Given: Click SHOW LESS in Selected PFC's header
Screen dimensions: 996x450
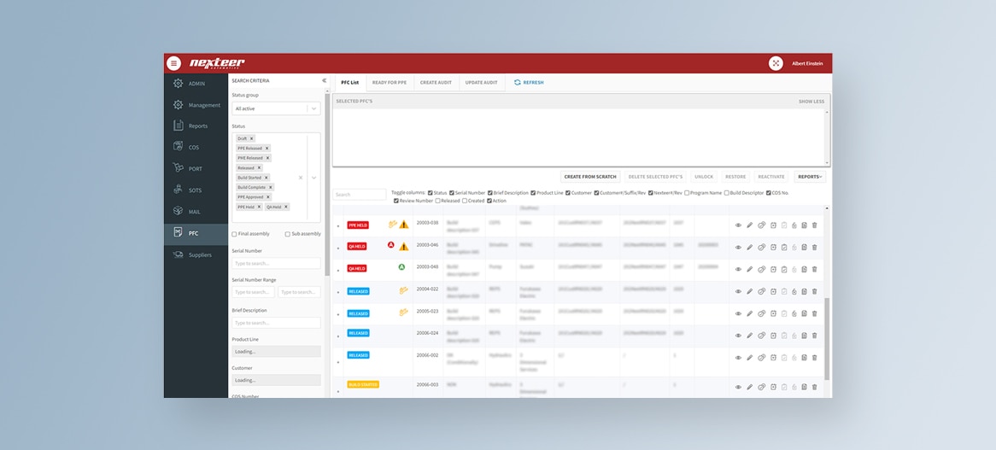Looking at the screenshot, I should pos(811,102).
